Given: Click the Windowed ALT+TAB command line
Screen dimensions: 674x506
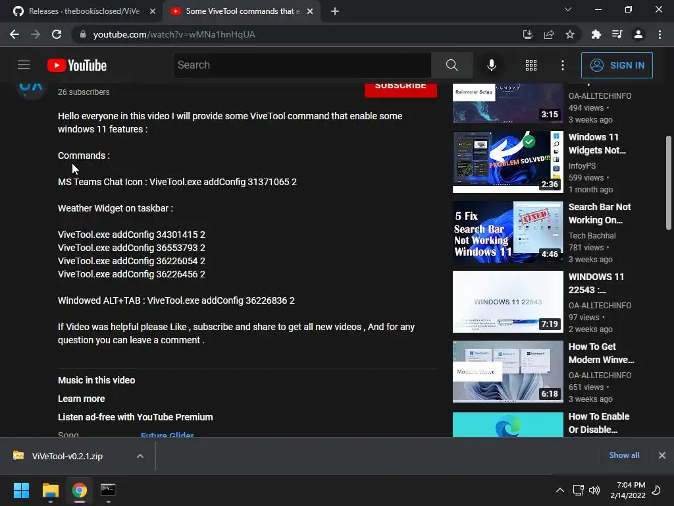Looking at the screenshot, I should tap(176, 300).
